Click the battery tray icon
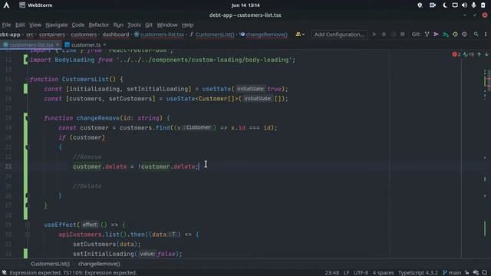This screenshot has width=491, height=276. coord(483,5)
